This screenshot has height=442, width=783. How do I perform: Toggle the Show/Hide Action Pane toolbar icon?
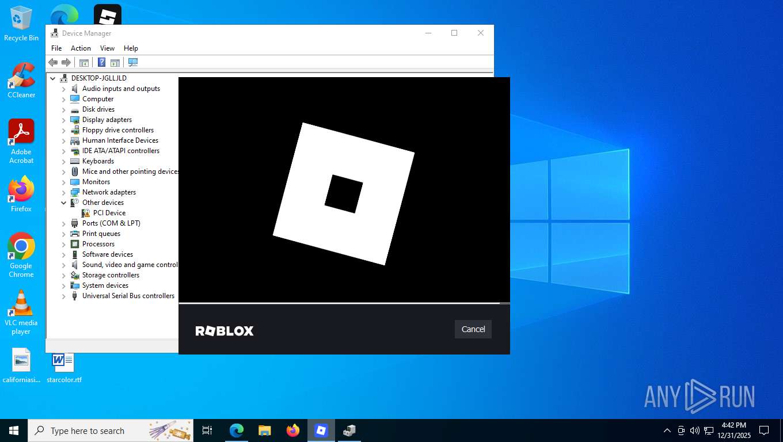point(115,62)
